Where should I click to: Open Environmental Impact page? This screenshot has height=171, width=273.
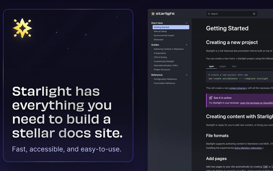(x=164, y=36)
